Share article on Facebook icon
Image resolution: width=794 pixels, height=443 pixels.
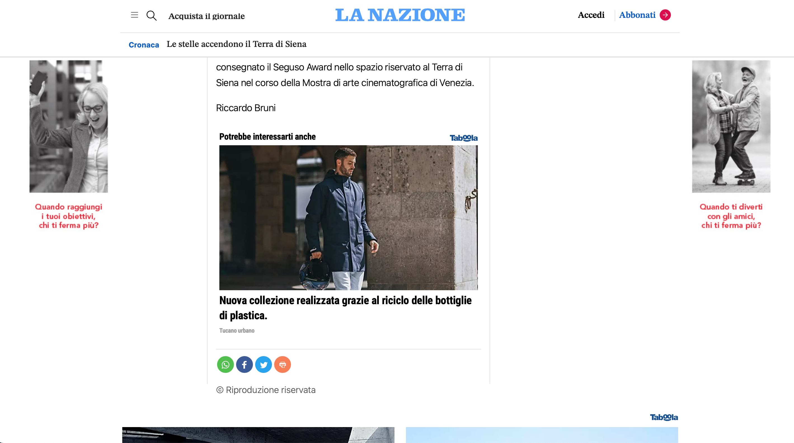245,365
